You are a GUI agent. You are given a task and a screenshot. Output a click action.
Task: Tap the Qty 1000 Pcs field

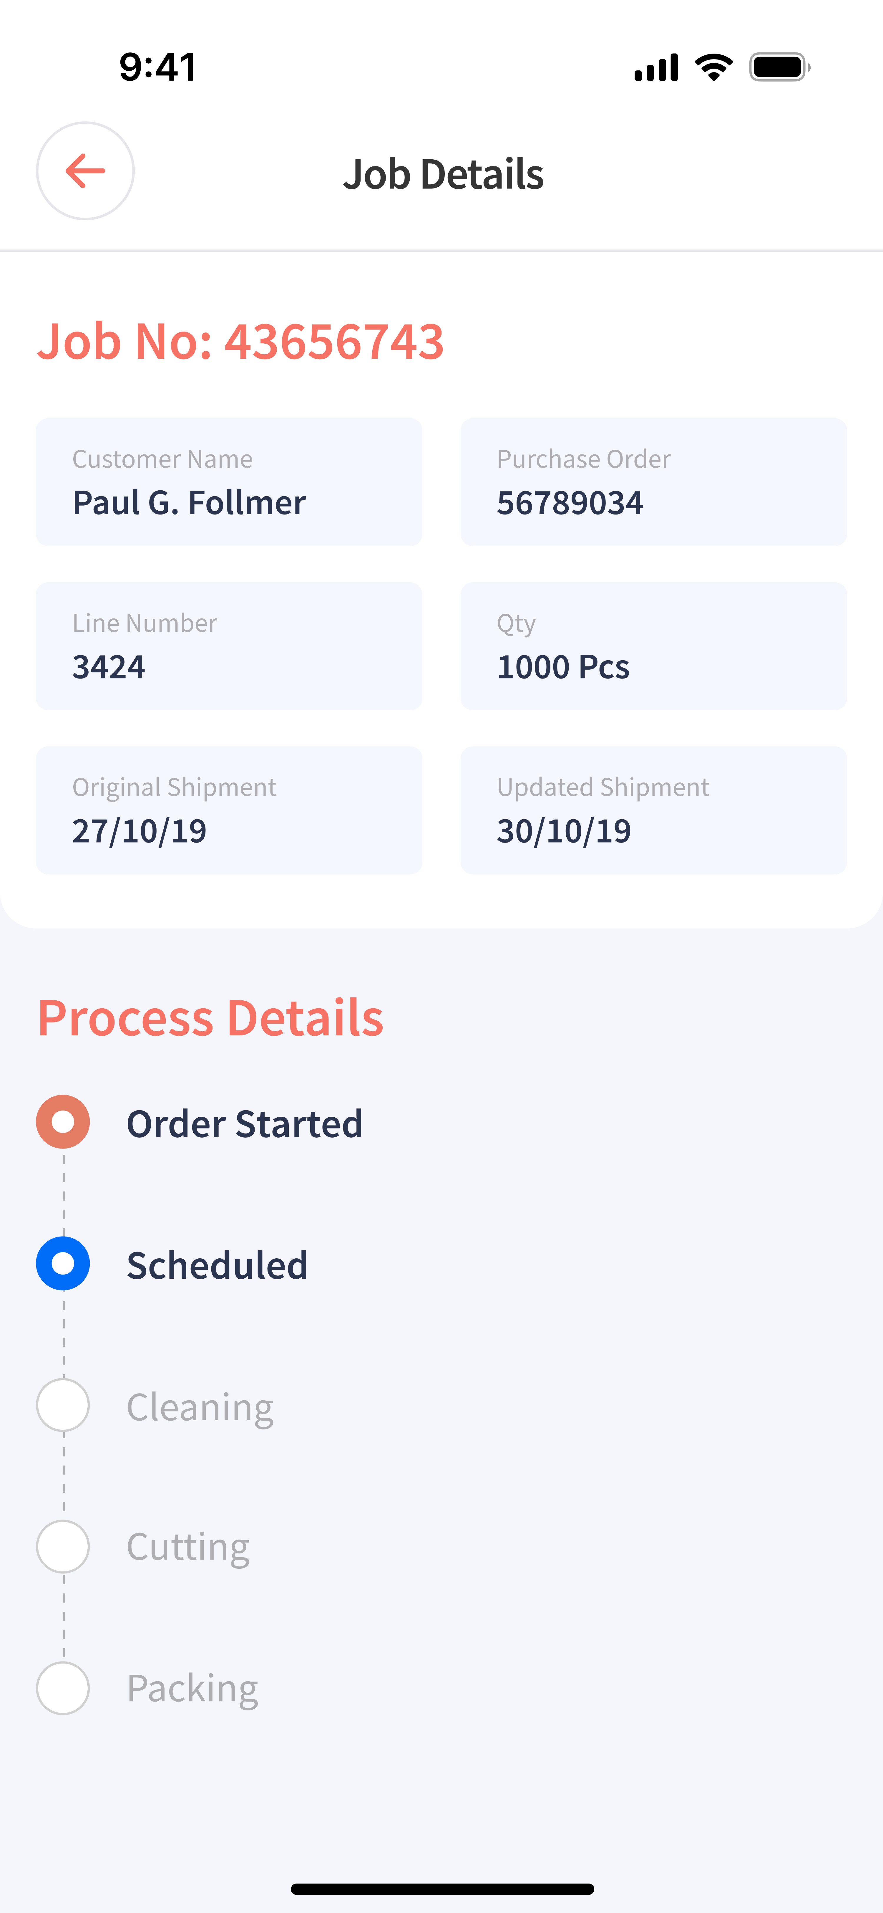[653, 646]
